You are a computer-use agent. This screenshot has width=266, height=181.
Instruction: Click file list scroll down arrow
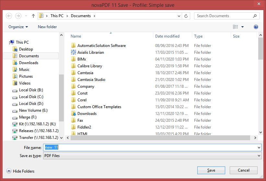click(260, 132)
